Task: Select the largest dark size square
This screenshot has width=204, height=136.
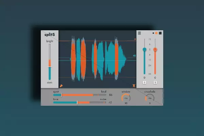Action: coord(160,33)
